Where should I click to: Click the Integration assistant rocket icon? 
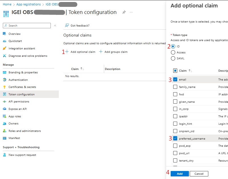(5, 49)
